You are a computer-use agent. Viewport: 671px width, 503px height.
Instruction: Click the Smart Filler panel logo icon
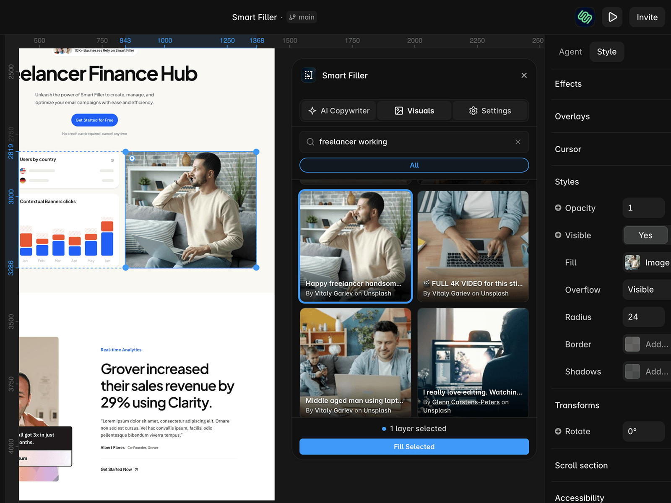(309, 75)
